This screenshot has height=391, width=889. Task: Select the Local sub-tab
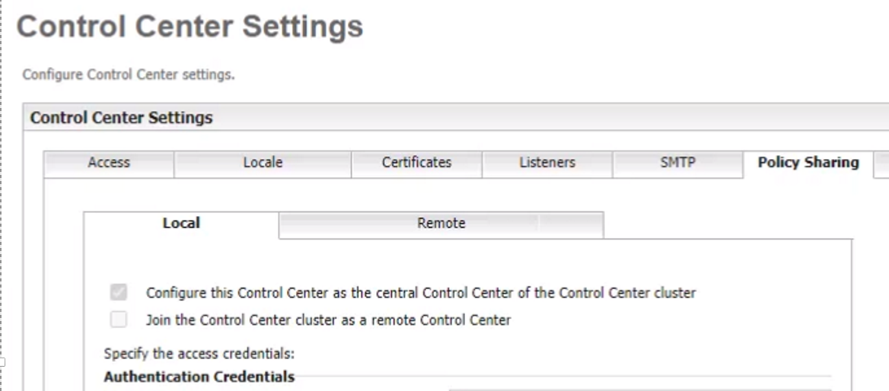[181, 224]
